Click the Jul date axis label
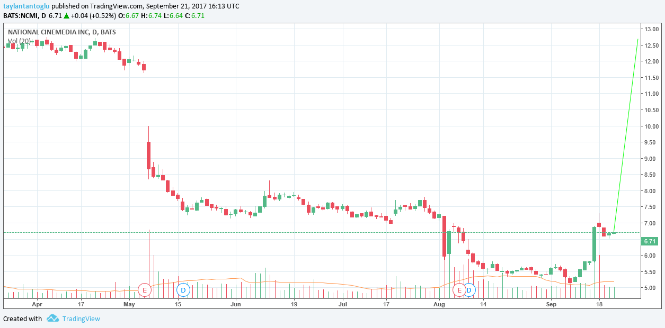Image resolution: width=665 pixels, height=328 pixels. tap(342, 304)
